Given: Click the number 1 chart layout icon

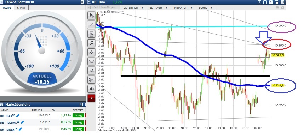Looking at the screenshot, I should pyautogui.click(x=271, y=2).
